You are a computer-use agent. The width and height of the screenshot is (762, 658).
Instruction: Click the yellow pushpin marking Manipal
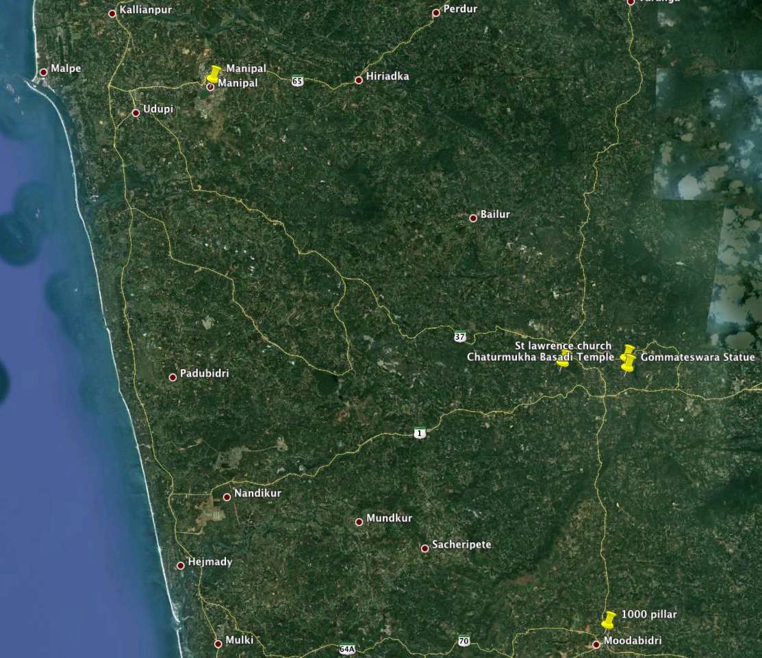click(214, 74)
